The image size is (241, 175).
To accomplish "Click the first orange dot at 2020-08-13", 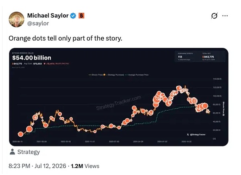I will click(20, 134).
